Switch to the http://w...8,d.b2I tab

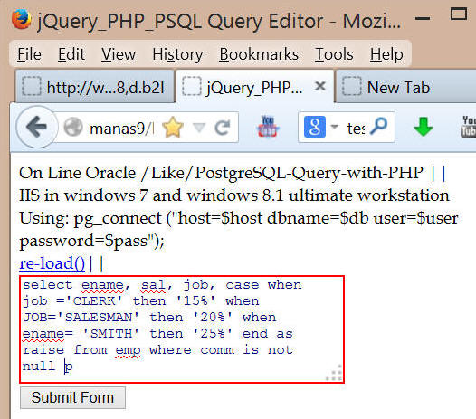tap(95, 88)
